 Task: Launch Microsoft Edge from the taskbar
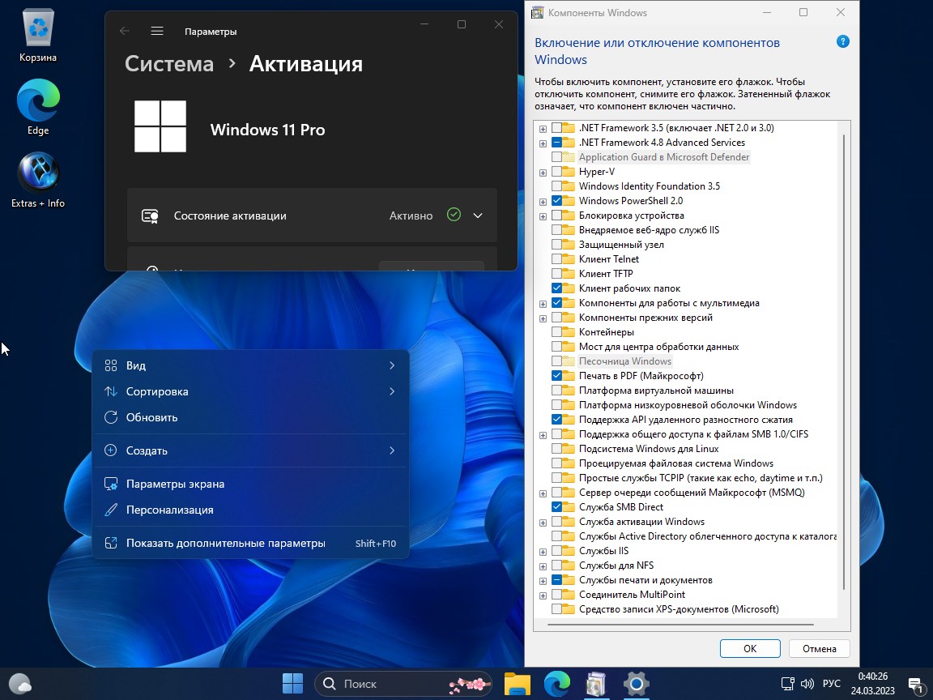(557, 684)
